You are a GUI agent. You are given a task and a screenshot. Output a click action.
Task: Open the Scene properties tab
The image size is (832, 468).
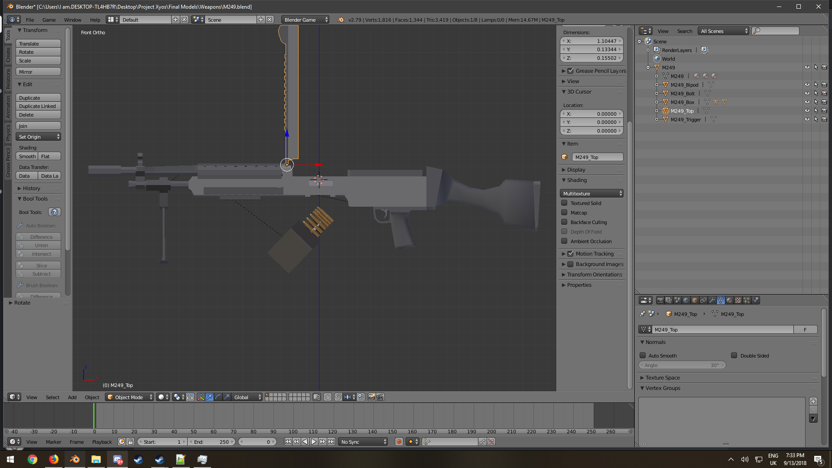point(677,300)
